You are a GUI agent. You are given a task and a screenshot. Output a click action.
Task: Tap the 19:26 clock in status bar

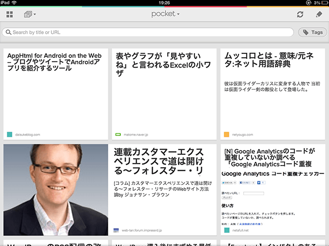pos(164,3)
